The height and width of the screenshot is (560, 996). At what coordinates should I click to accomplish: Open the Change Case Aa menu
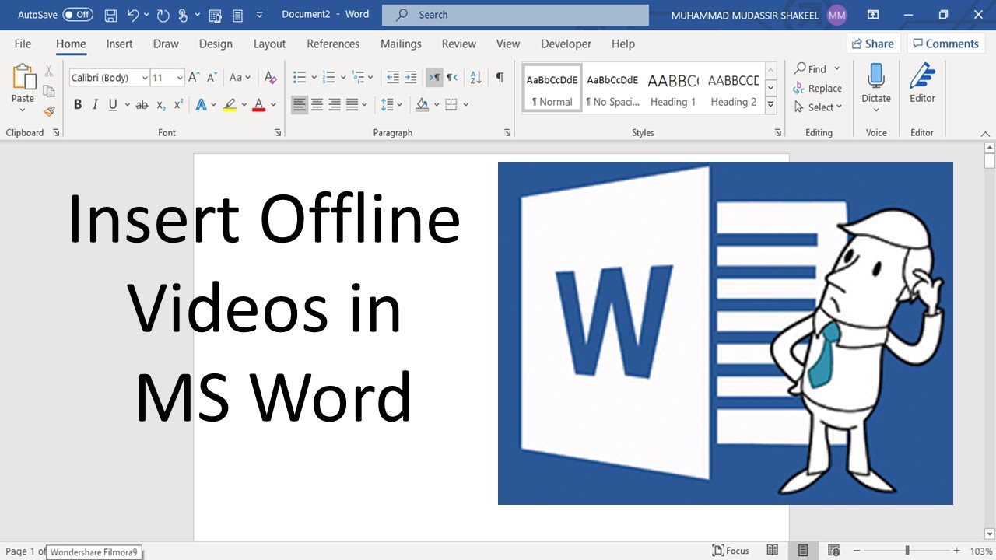coord(239,78)
